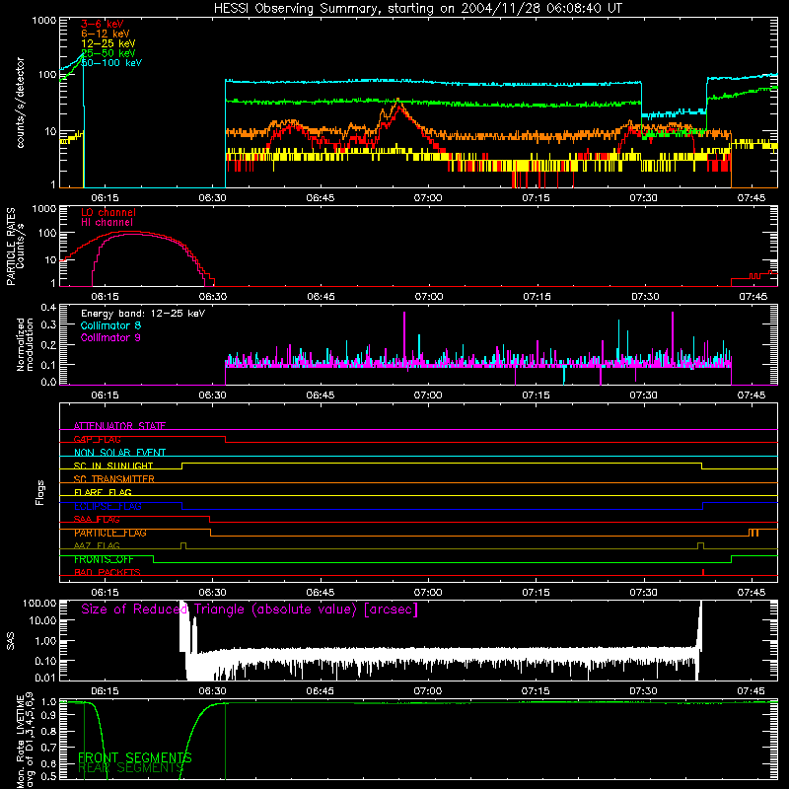Click the PARTICLE_FLAG label

[x=110, y=533]
